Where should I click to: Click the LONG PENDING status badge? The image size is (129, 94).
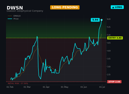pyautogui.click(x=65, y=7)
